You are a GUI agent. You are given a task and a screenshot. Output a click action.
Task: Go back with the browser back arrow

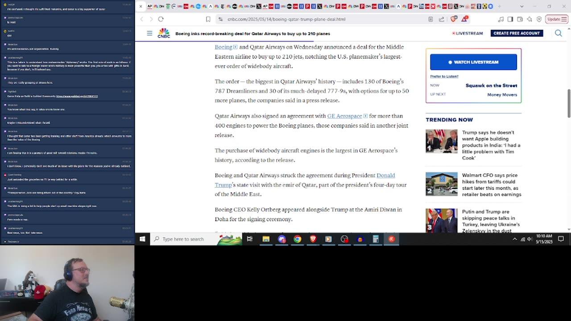[142, 19]
